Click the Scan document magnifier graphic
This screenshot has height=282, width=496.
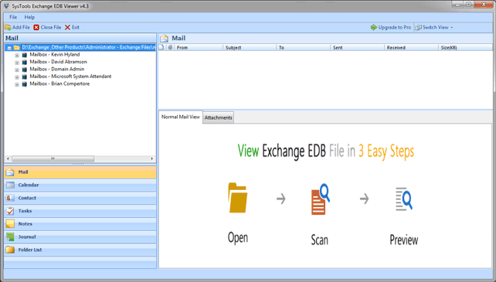pyautogui.click(x=321, y=199)
